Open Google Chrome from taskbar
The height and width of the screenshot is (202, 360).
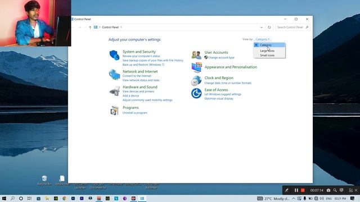tap(64, 199)
